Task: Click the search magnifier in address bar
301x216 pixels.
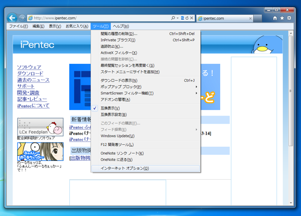Action: point(173,18)
